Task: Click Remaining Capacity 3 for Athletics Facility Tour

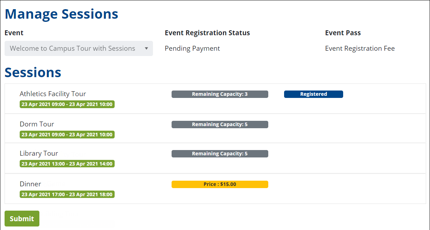Action: click(220, 94)
